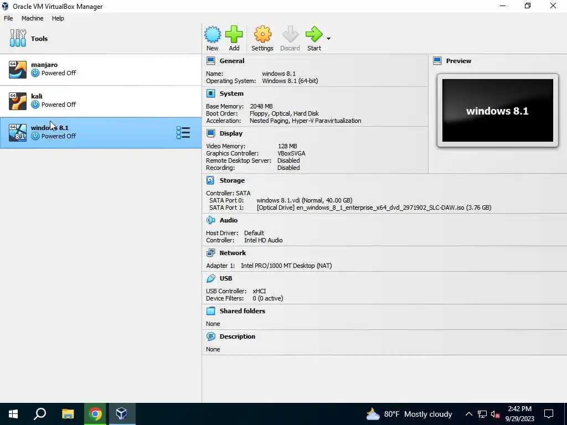Click the Display section header
Image resolution: width=567 pixels, height=425 pixels.
point(231,133)
